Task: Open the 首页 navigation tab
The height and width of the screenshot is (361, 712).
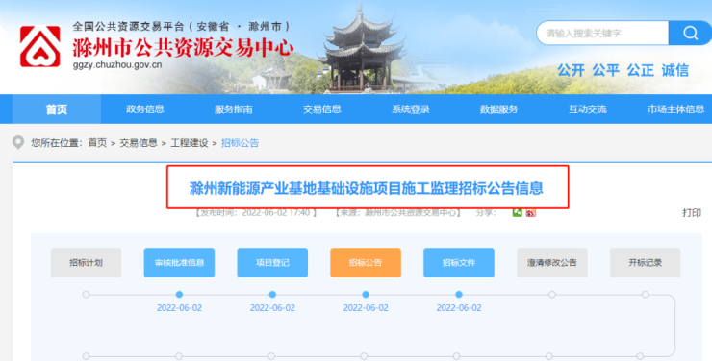Action: pyautogui.click(x=57, y=109)
